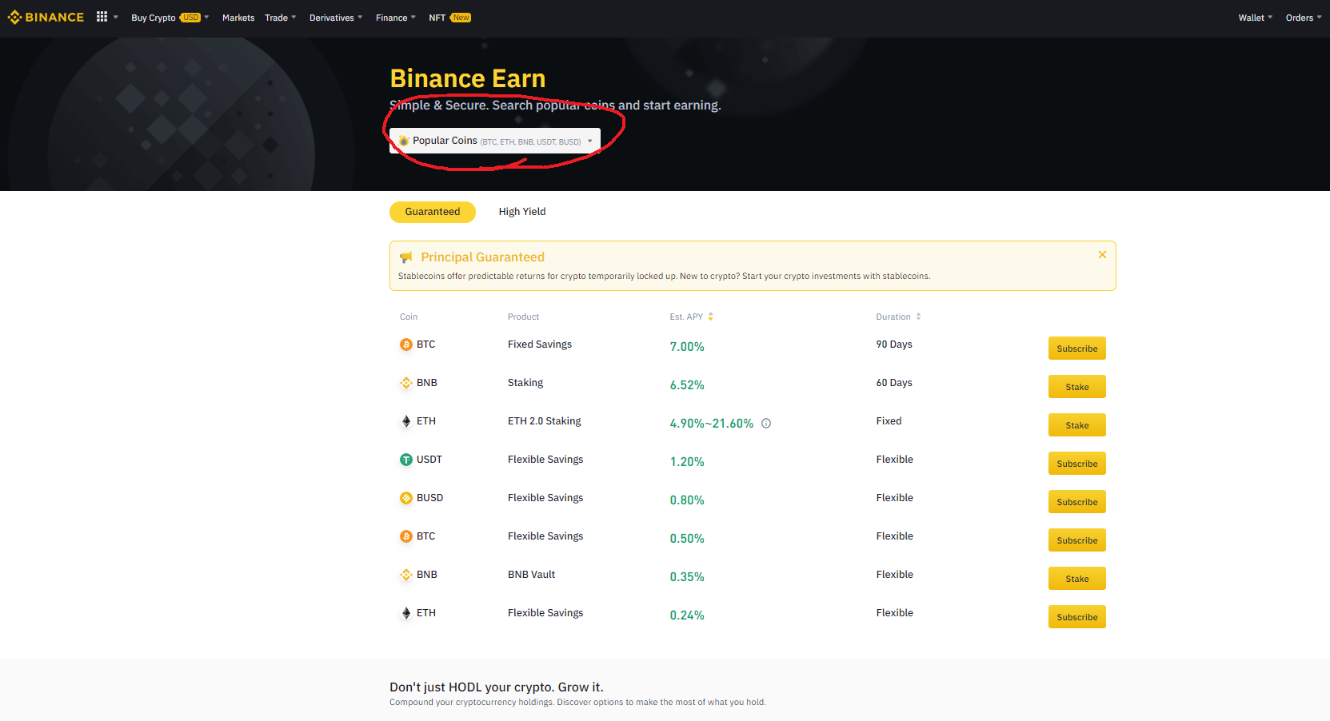Image resolution: width=1330 pixels, height=721 pixels.
Task: Click the 1.20% APY value
Action: [x=687, y=462]
